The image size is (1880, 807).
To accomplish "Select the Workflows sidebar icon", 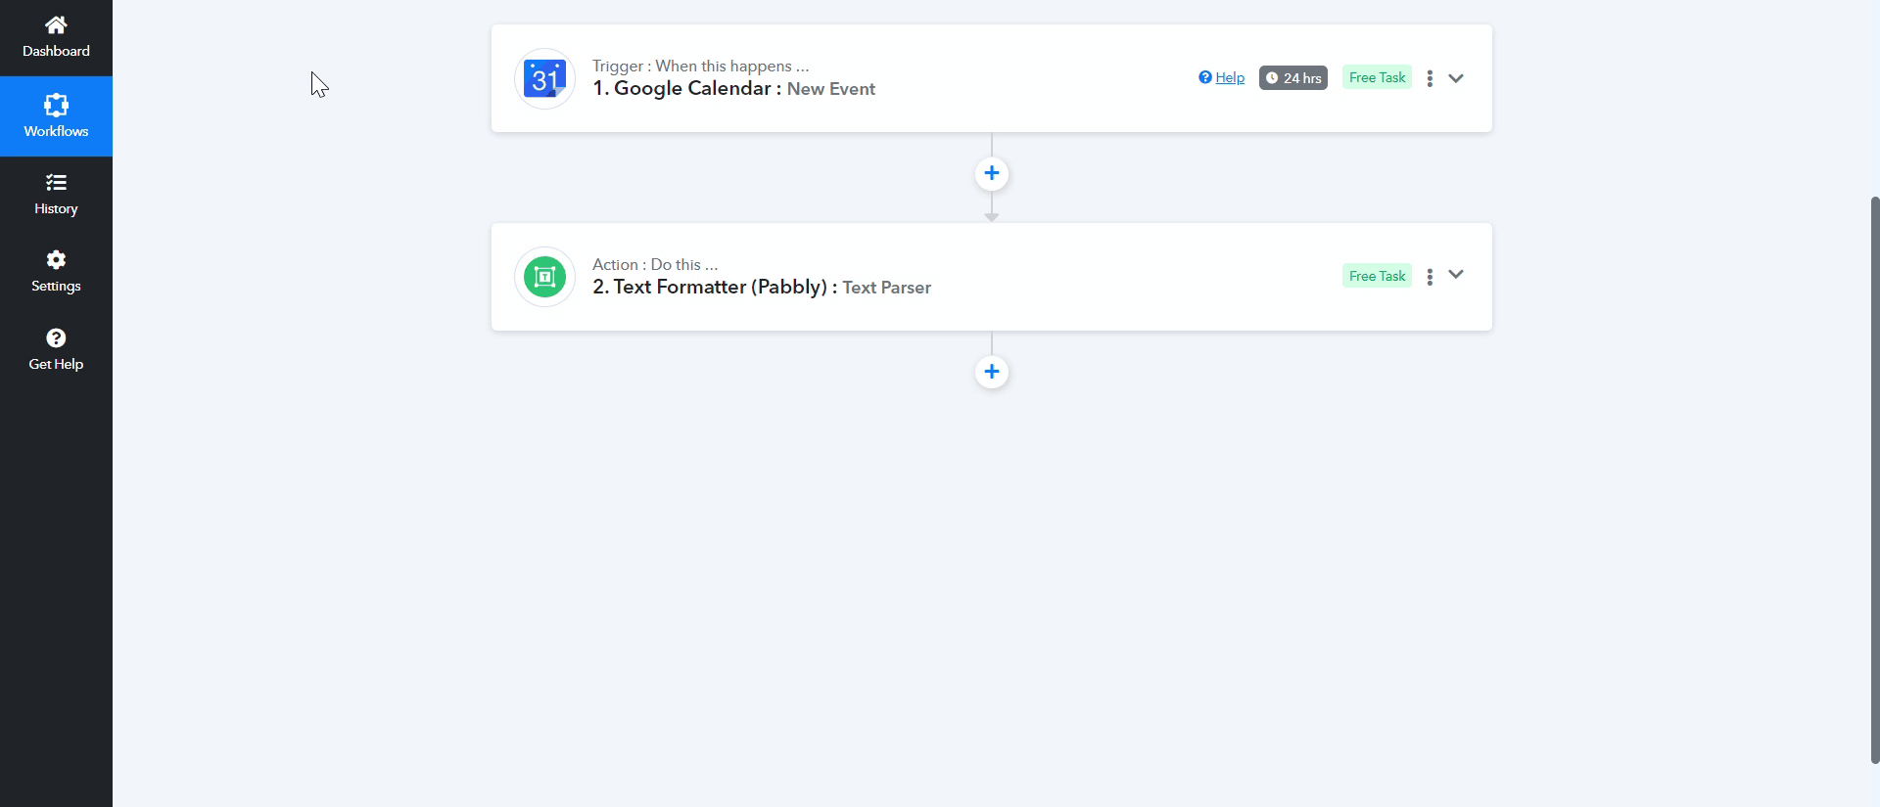I will coord(56,105).
